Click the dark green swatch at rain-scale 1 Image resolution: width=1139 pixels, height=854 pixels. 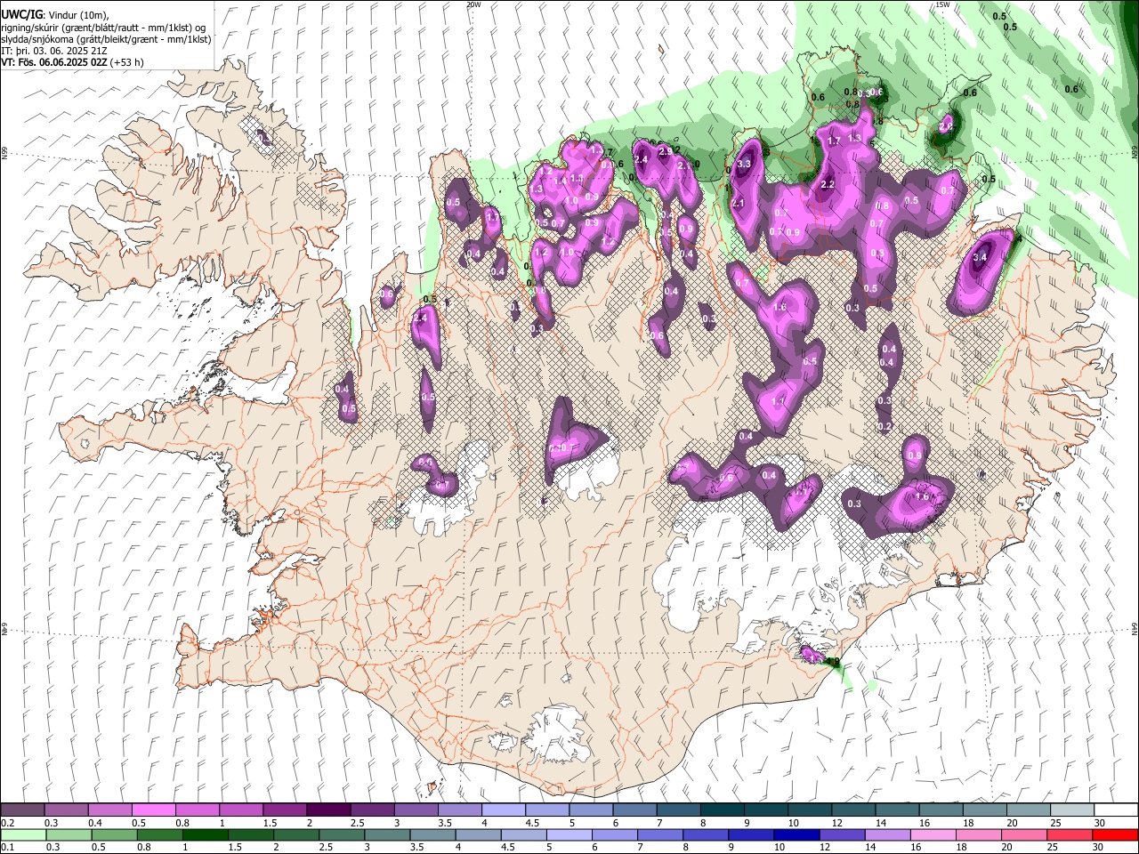(205, 835)
